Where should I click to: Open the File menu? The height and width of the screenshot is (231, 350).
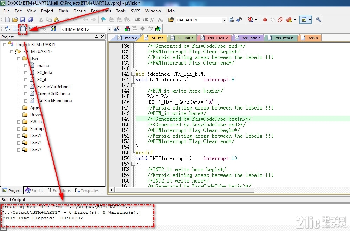[x=6, y=11]
